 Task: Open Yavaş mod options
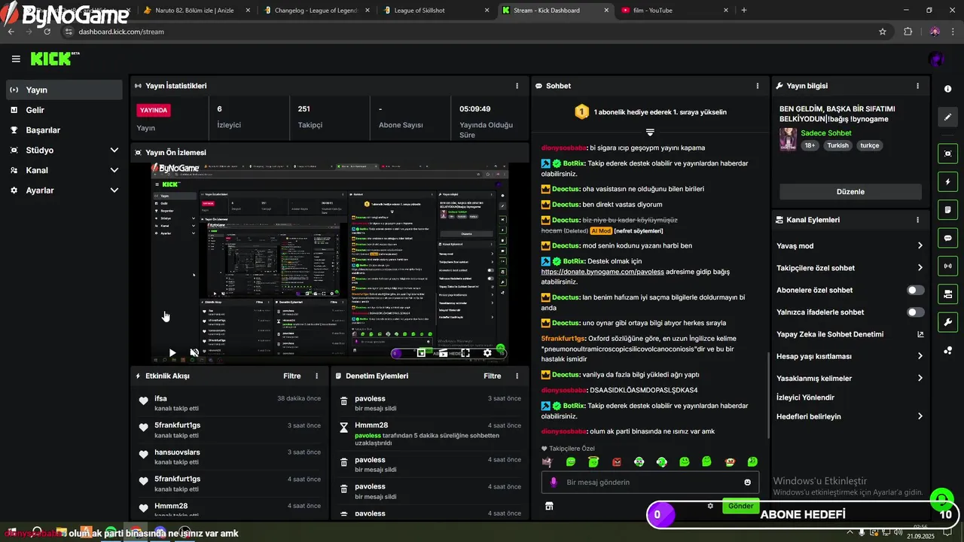850,245
